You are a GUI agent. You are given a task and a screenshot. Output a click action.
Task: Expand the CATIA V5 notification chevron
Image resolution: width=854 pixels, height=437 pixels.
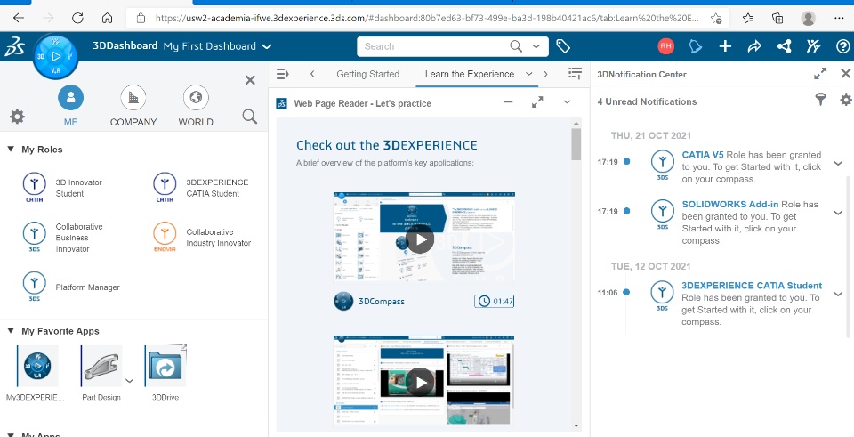coord(838,164)
